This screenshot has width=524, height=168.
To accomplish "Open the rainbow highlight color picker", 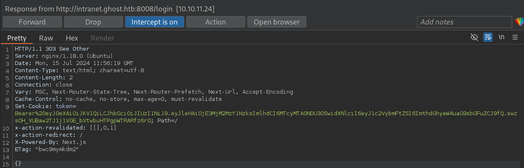I will [x=519, y=22].
